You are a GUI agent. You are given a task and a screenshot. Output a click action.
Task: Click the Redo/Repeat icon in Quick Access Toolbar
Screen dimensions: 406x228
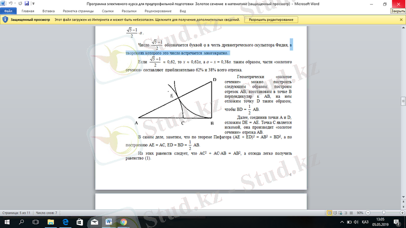[20, 4]
